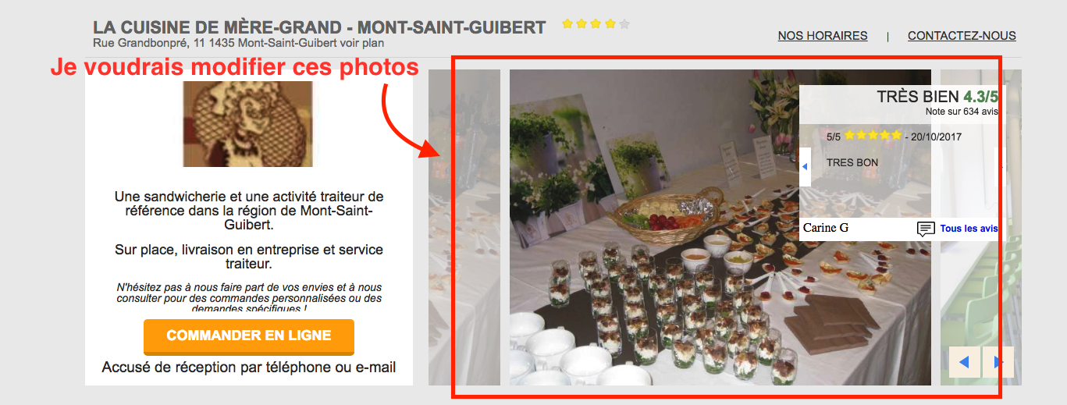Click the La Cuisine de Mère-Grand title
This screenshot has width=1067, height=405.
coord(319,27)
